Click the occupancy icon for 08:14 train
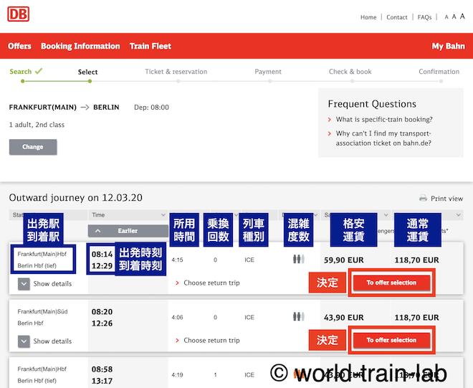 (299, 260)
